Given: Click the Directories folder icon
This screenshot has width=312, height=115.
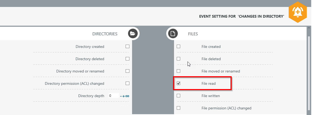Looking at the screenshot, I should tap(133, 34).
